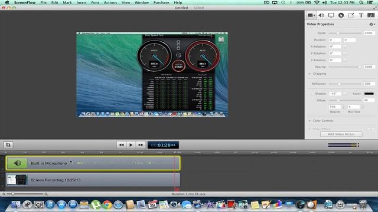The image size is (378, 212).
Task: Click the Z Rotation value field
Action: point(335,60)
